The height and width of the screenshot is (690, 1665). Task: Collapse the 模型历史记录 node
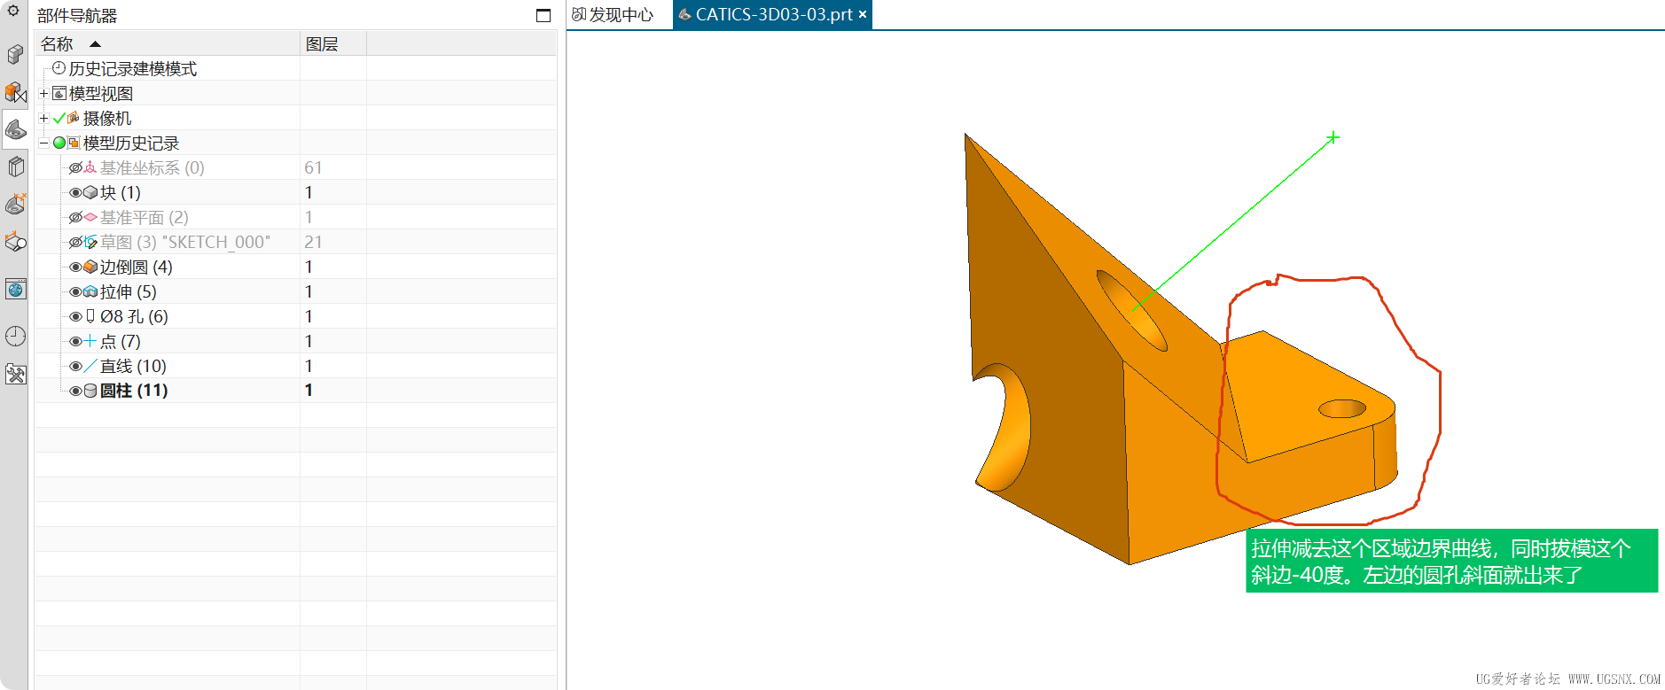pyautogui.click(x=43, y=143)
